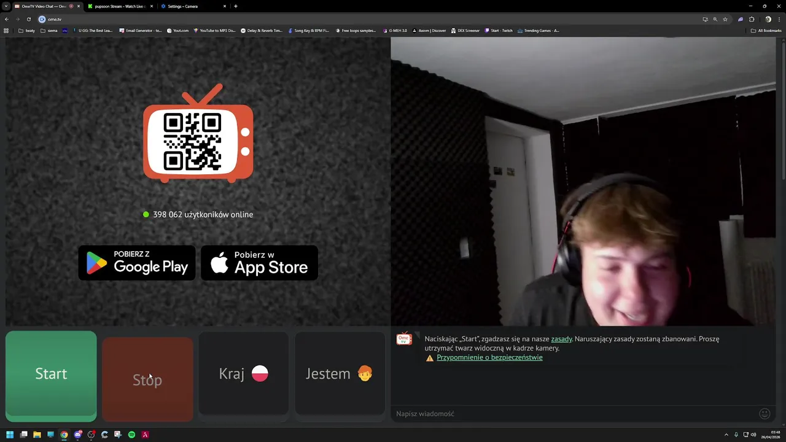Viewport: 786px width, 442px height.
Task: Click the QR code TV logo
Action: [198, 134]
